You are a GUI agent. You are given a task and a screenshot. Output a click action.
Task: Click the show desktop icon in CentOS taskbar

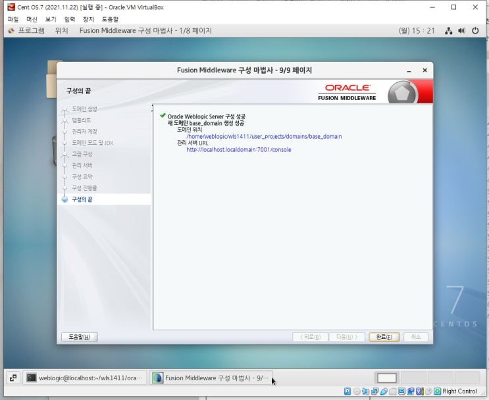click(13, 378)
